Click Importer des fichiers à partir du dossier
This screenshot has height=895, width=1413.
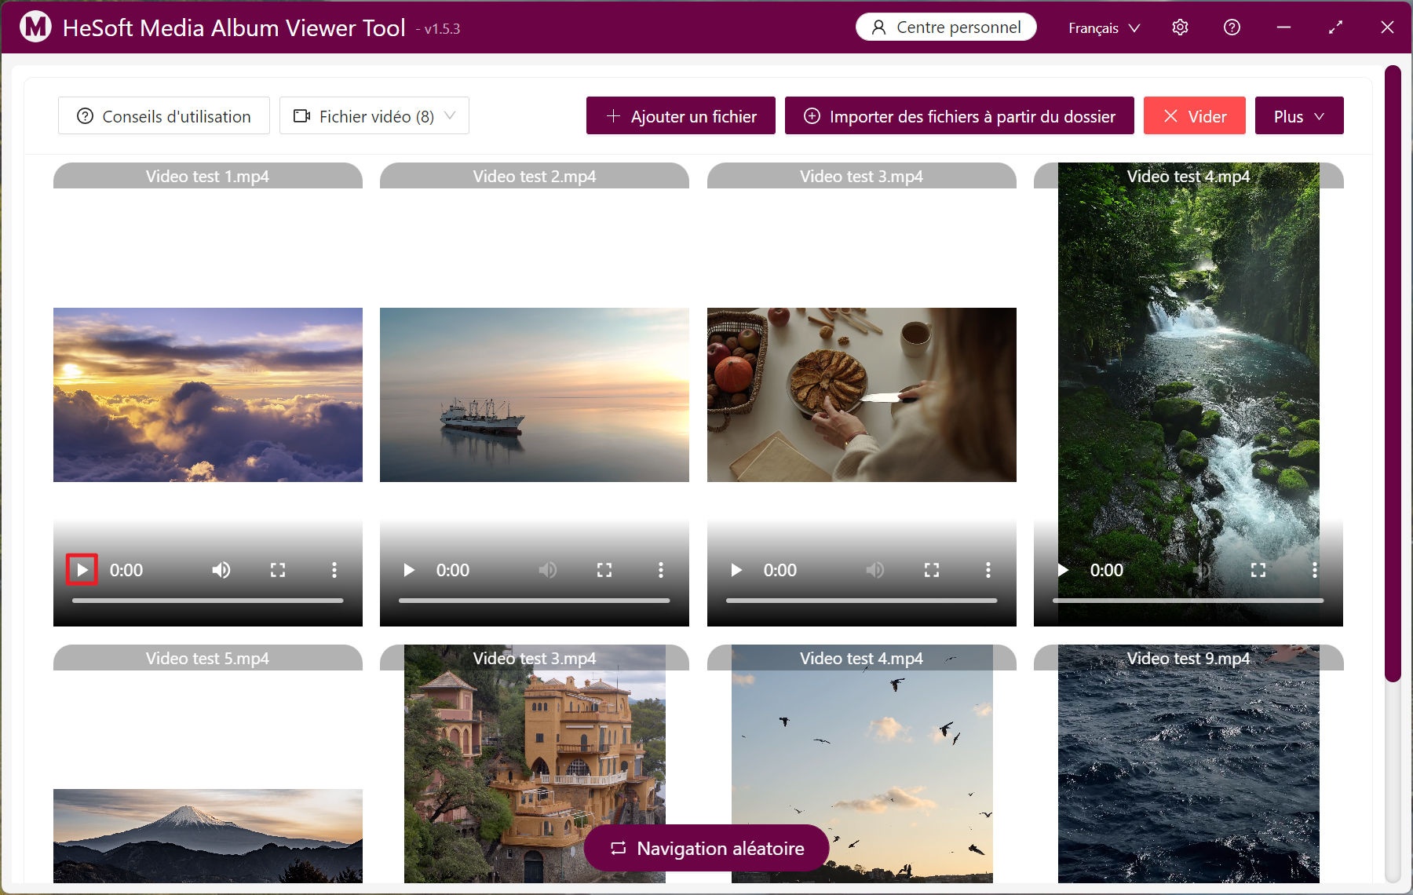(959, 116)
